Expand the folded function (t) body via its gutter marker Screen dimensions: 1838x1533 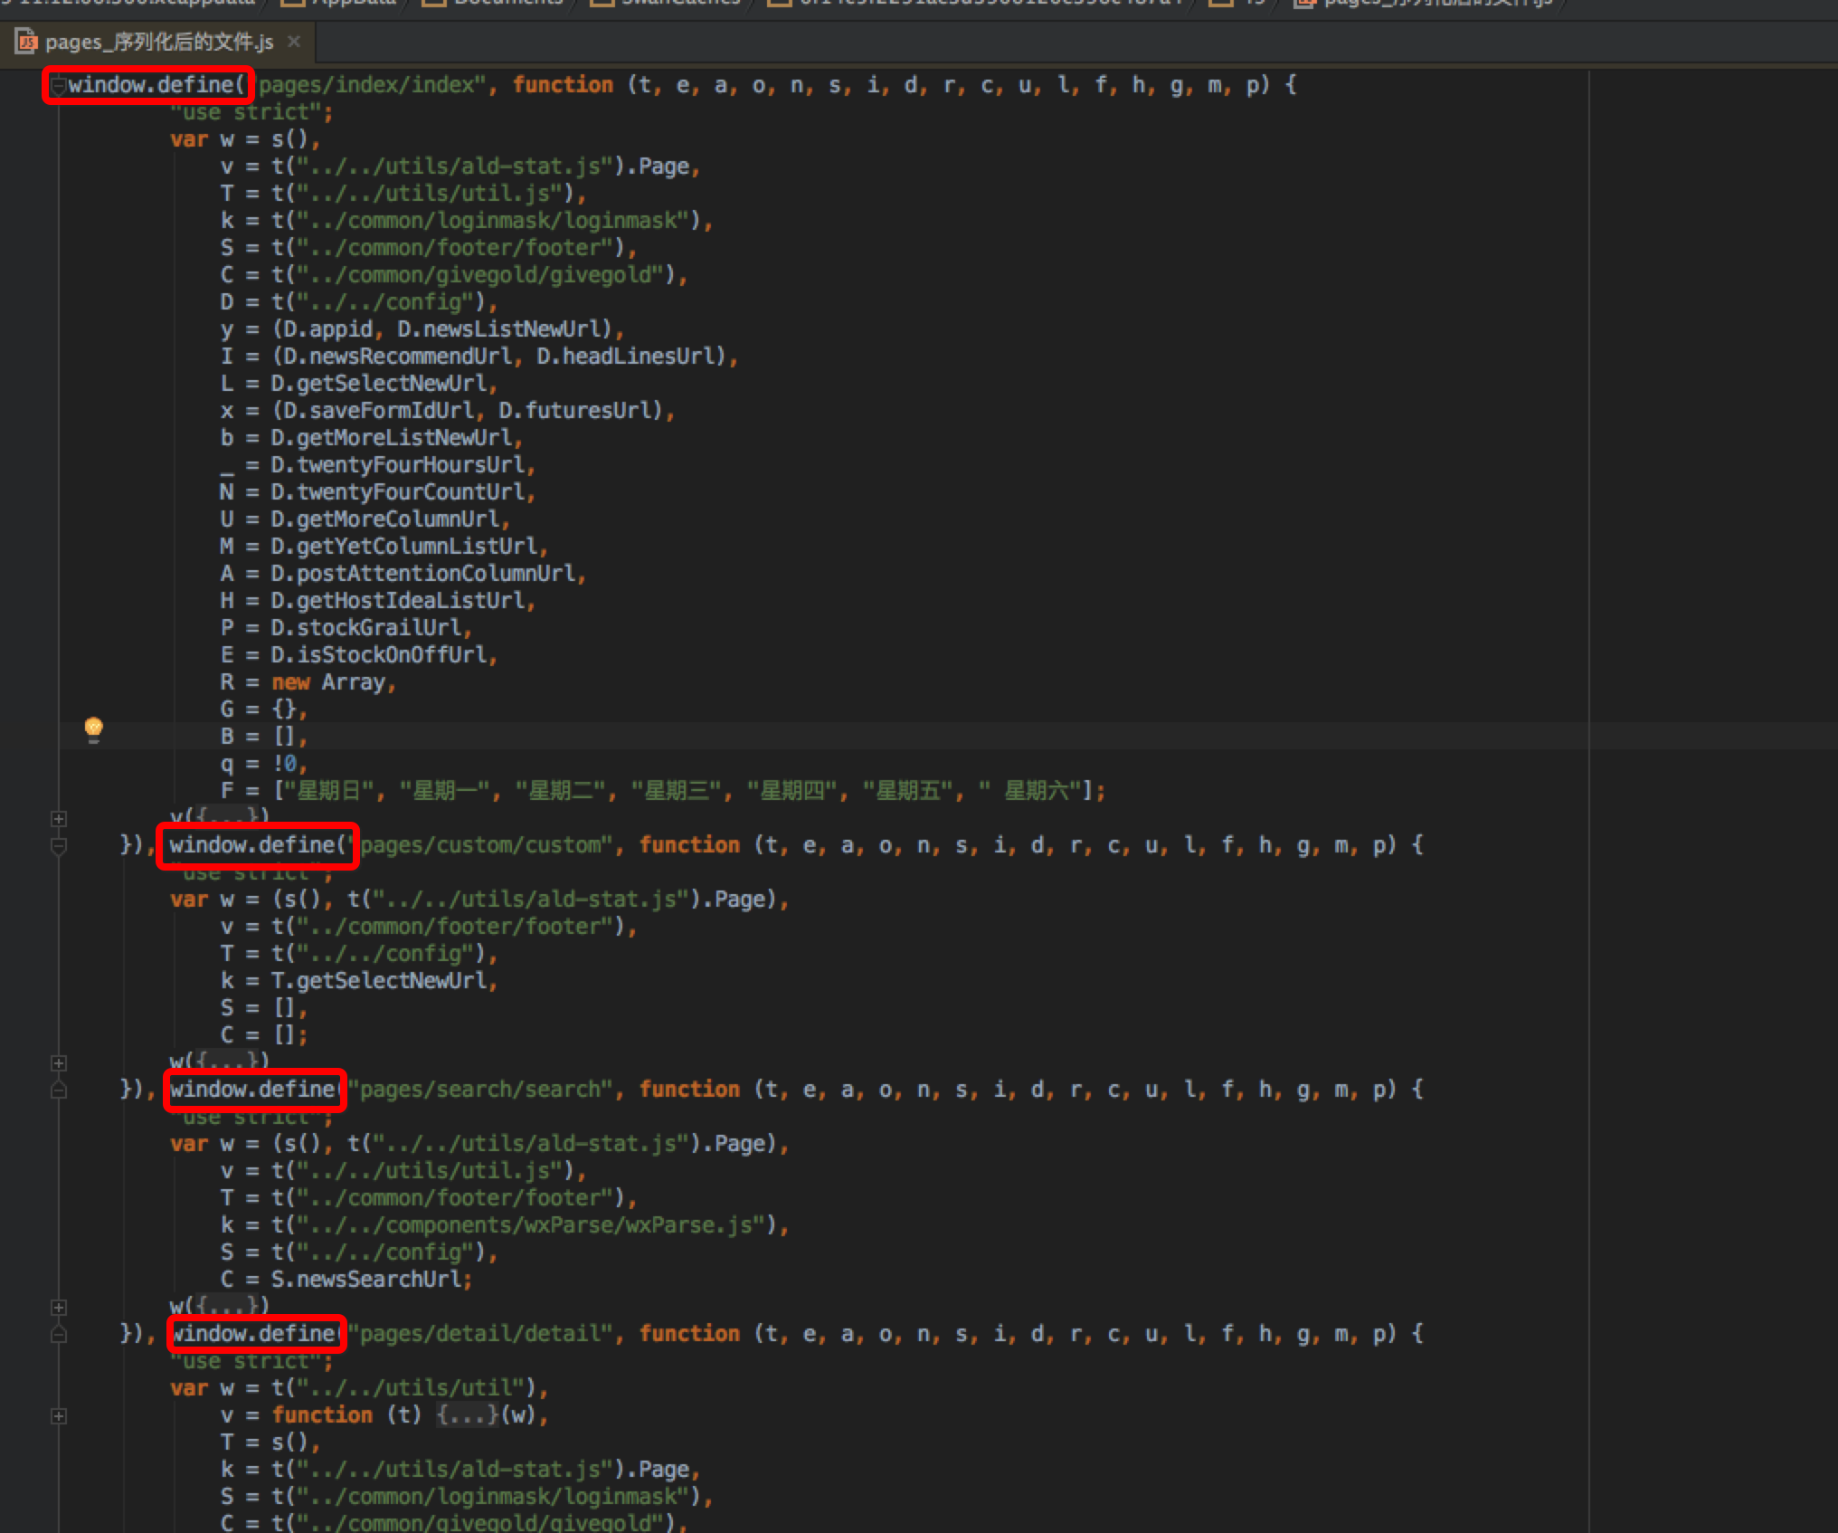pos(59,1416)
